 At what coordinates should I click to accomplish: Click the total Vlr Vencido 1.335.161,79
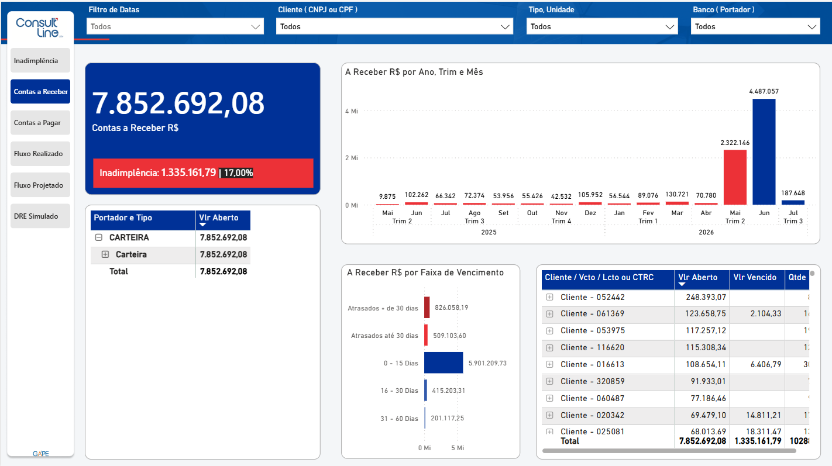[758, 441]
